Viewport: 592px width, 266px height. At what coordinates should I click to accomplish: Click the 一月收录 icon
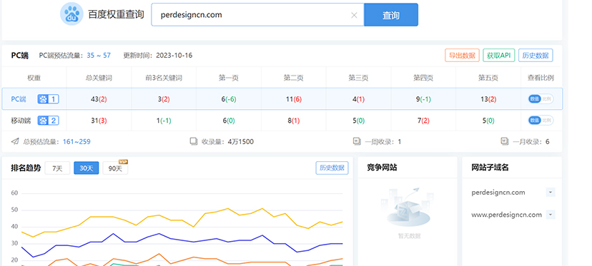(x=505, y=142)
